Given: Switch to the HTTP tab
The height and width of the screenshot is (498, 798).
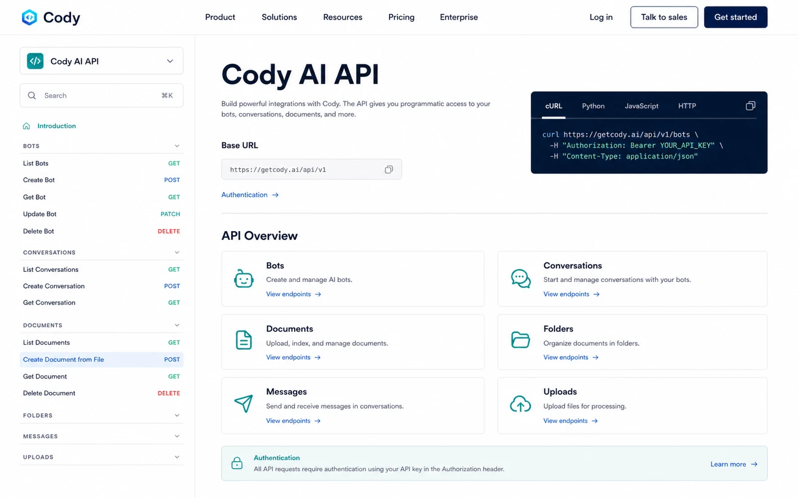Looking at the screenshot, I should click(x=687, y=106).
